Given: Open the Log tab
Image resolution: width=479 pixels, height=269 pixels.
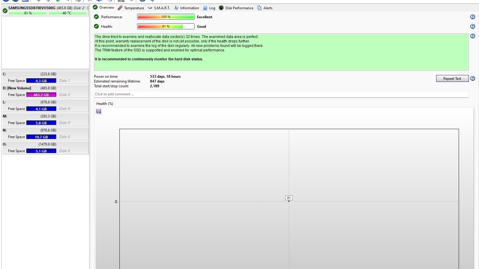Looking at the screenshot, I should pos(209,8).
